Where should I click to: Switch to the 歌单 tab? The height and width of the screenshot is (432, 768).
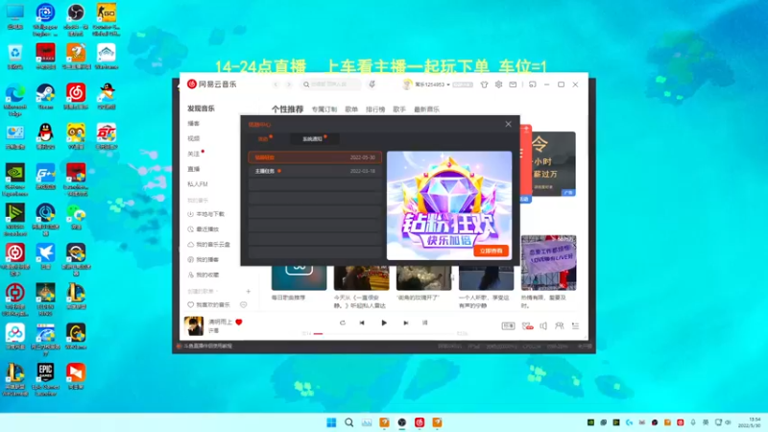coord(351,109)
